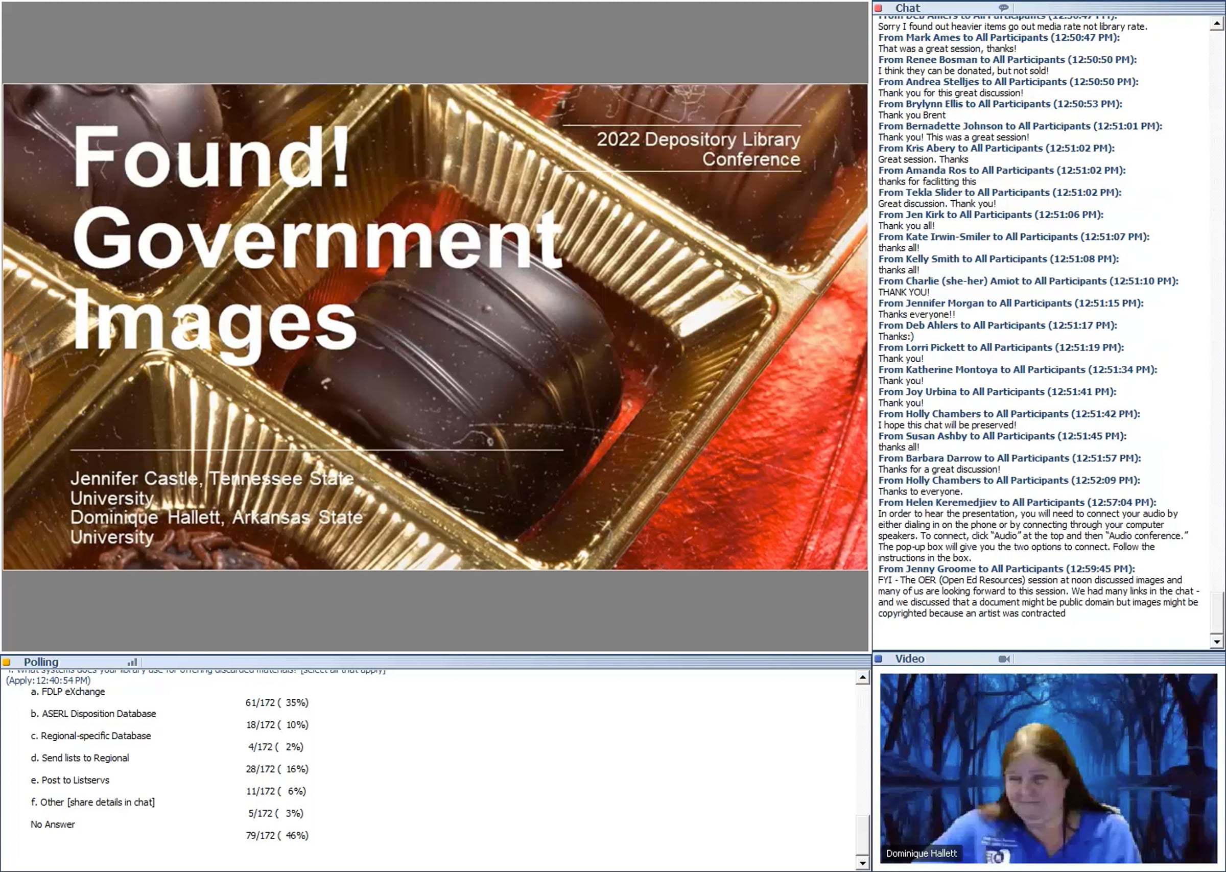Click 'From Barbara Darrow to All Participants' chat header
The image size is (1226, 872).
point(1010,458)
